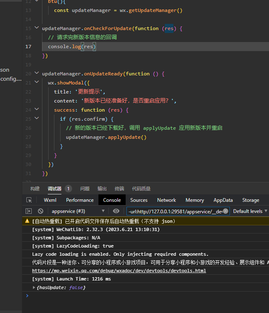Screen dimensions: 269x313
Task: Click the getUpdateManager() call on line 13
Action: 155,10
